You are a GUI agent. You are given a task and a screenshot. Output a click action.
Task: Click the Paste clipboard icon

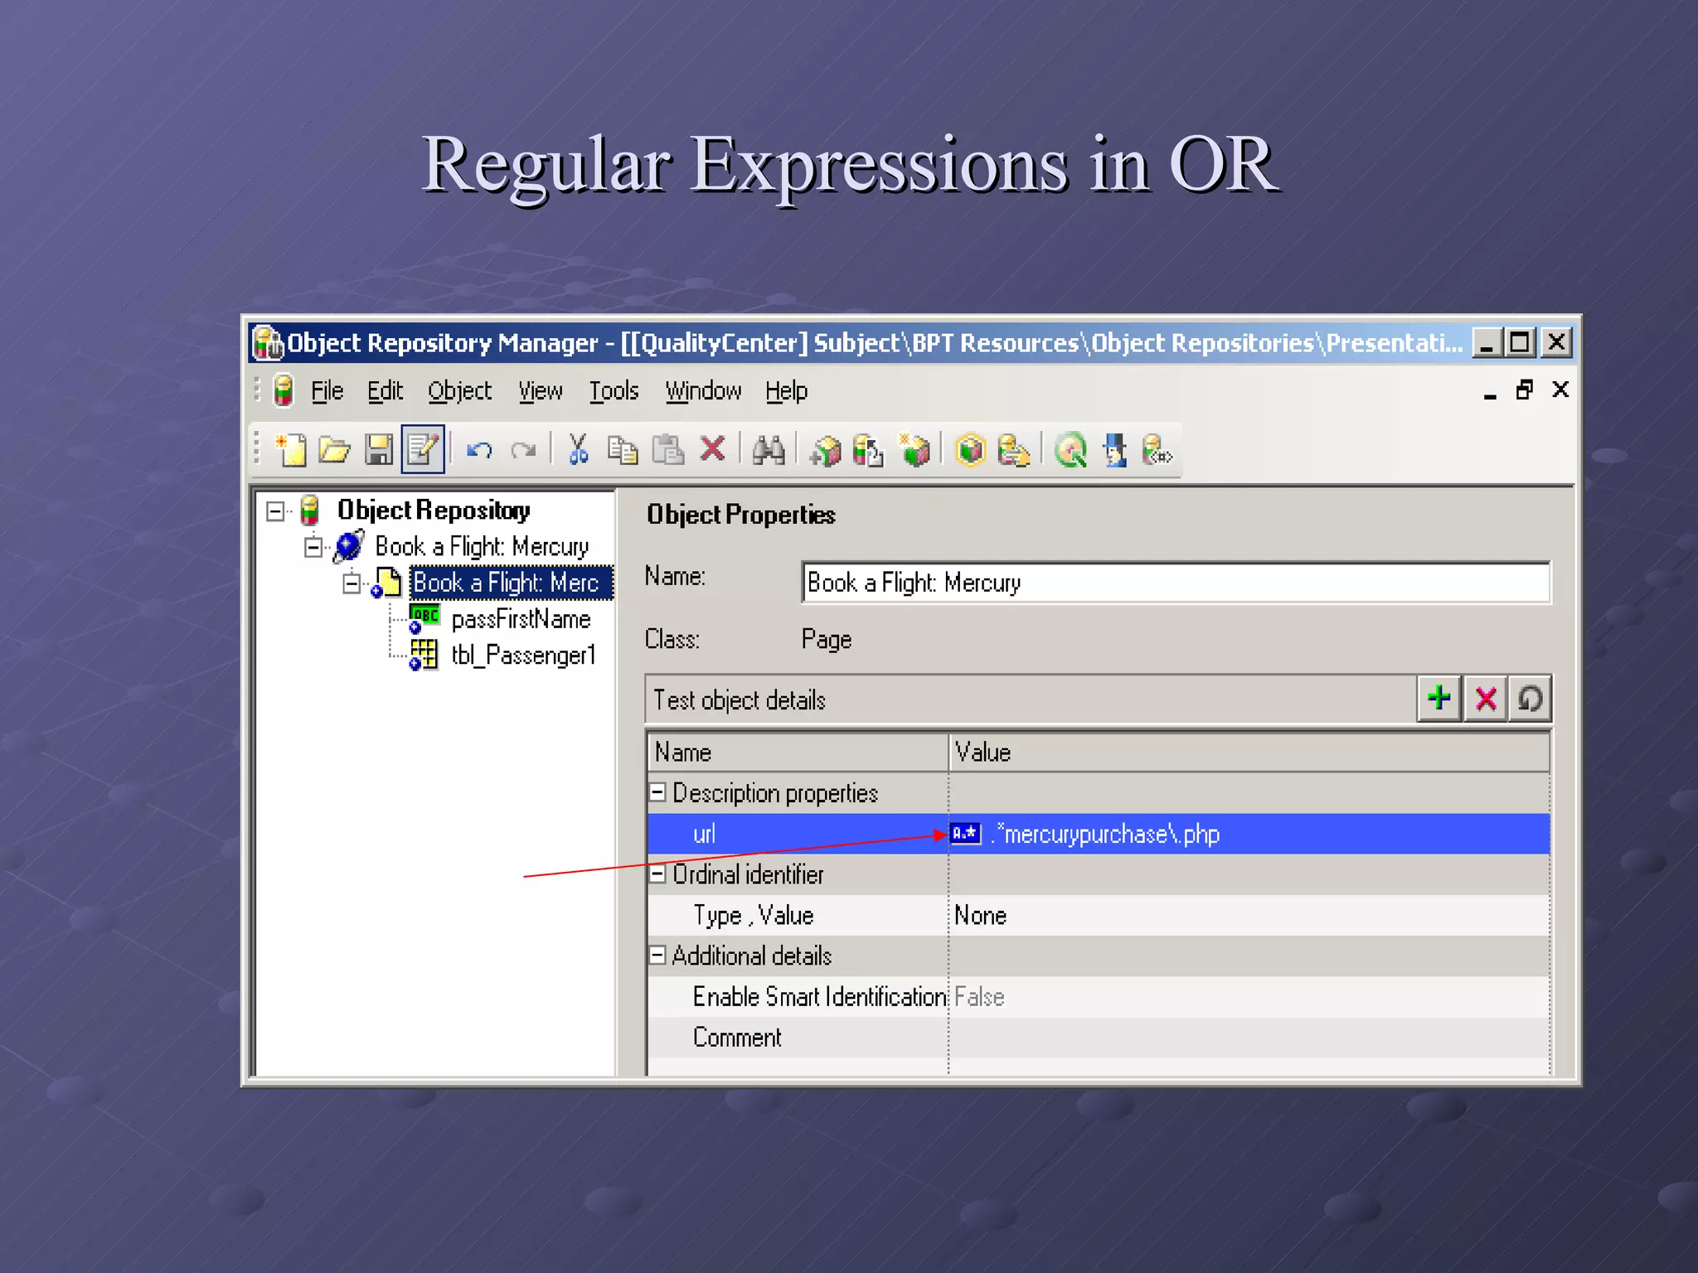[668, 450]
